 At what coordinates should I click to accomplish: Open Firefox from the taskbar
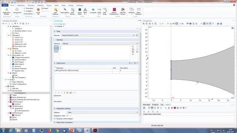[x=49, y=130]
